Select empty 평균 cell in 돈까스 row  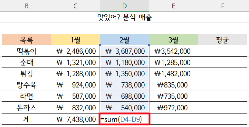coord(223,107)
